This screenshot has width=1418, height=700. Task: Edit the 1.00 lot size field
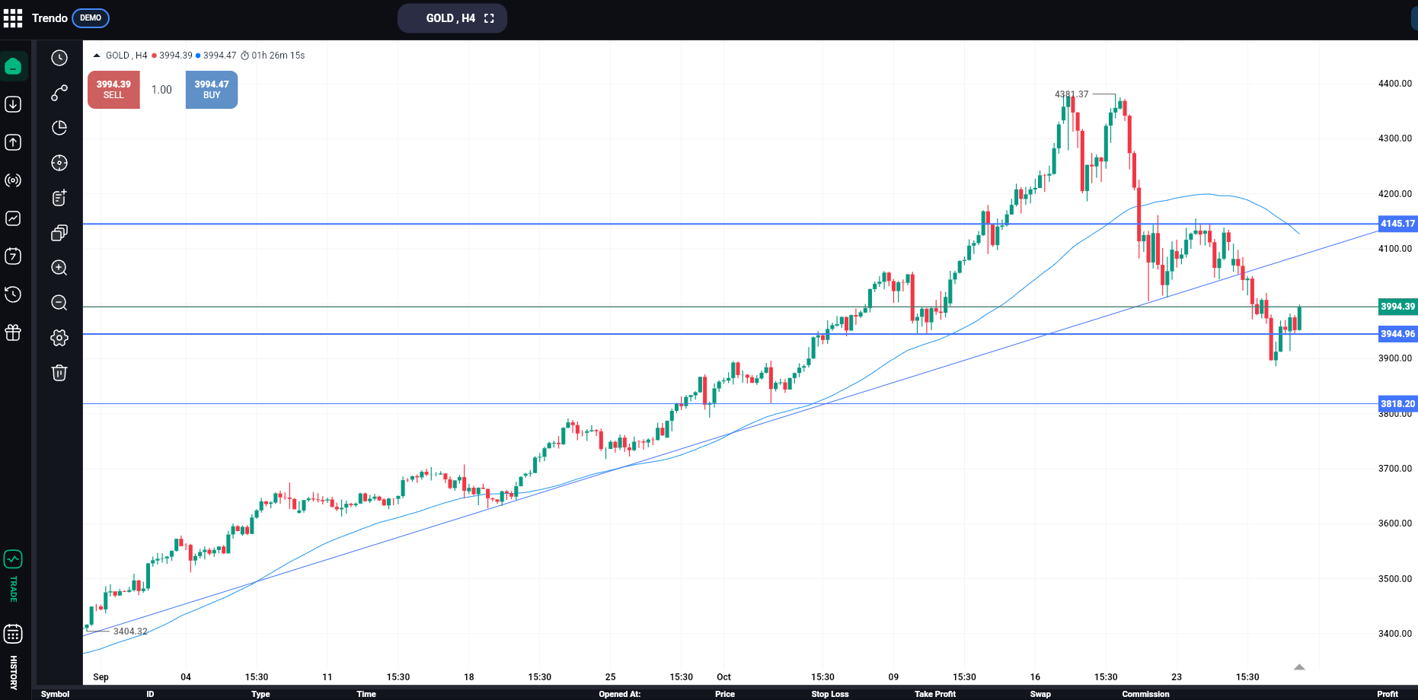point(161,90)
